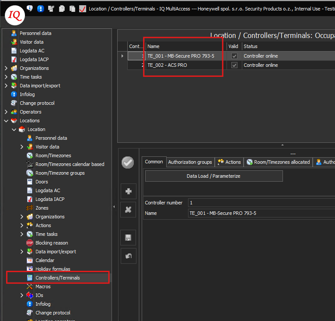Image resolution: width=335 pixels, height=321 pixels.
Task: Select Room/Timezones under Location
Action: click(x=53, y=155)
